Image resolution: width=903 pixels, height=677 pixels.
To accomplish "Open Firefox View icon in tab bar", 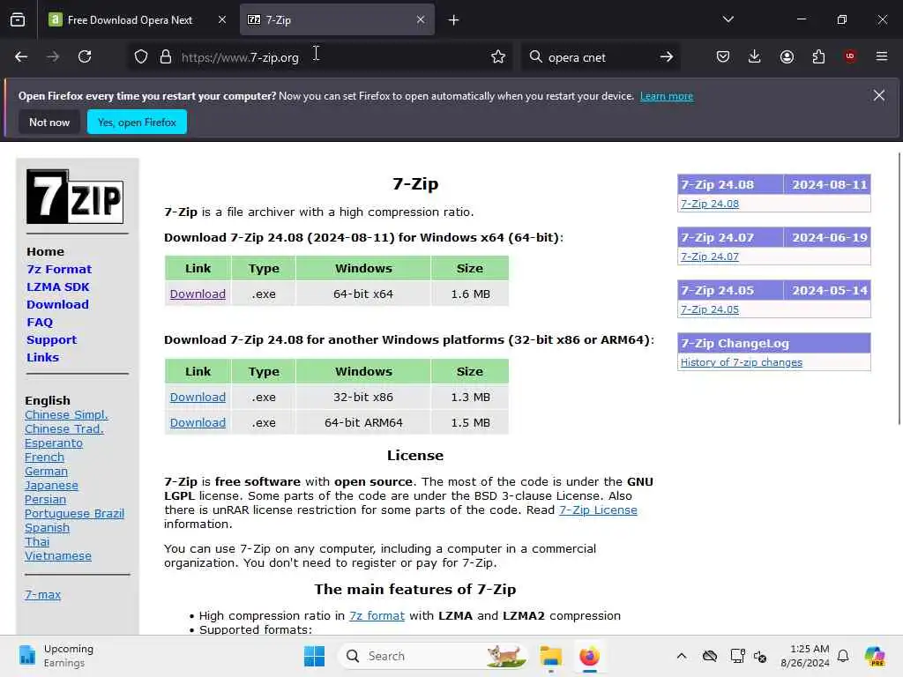I will pyautogui.click(x=18, y=19).
